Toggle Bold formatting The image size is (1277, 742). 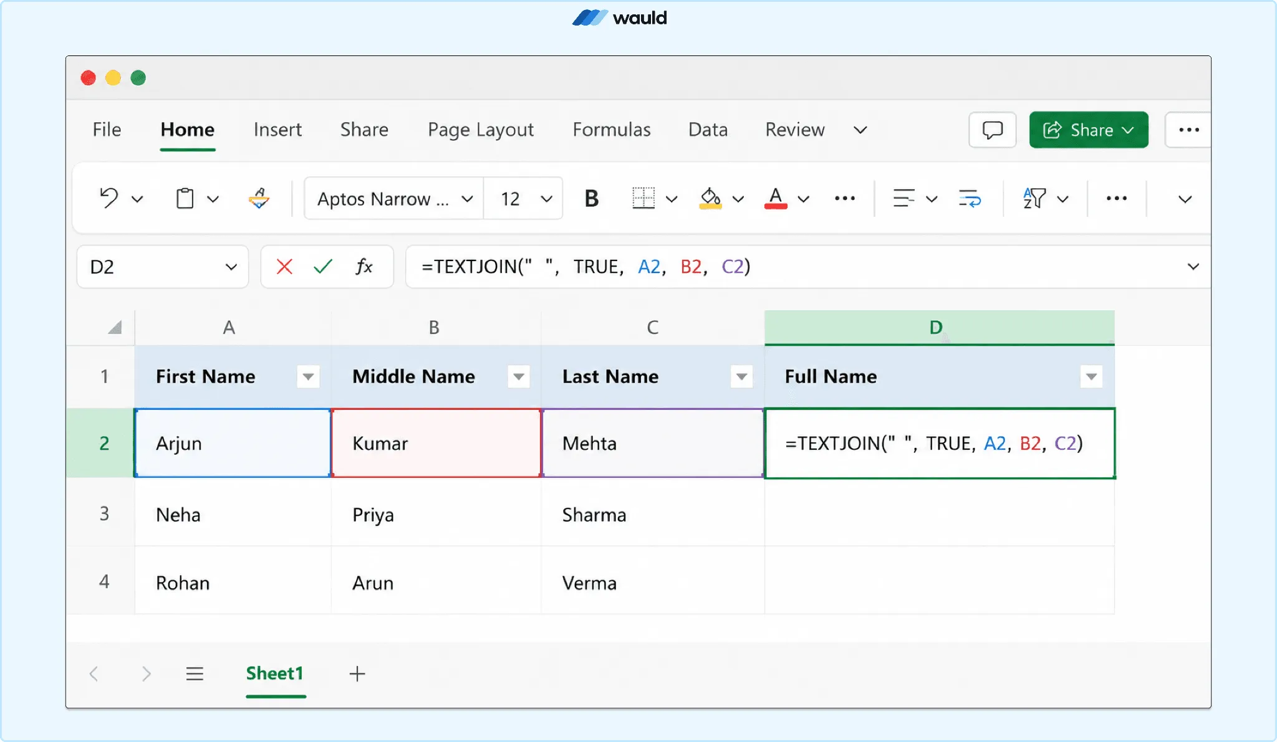pyautogui.click(x=591, y=199)
